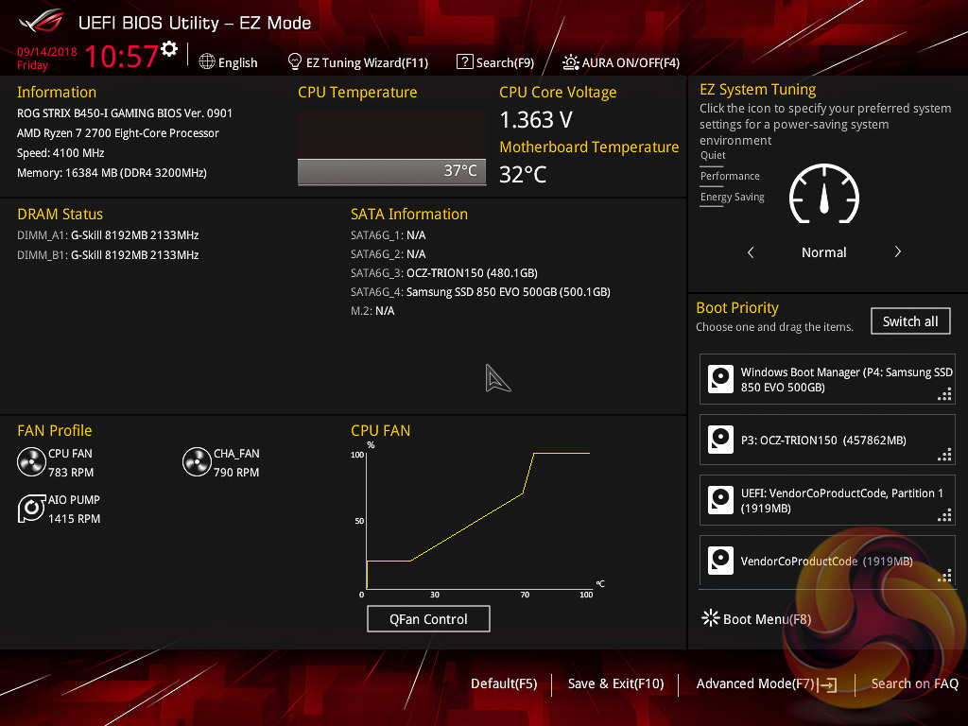
Task: Choose Save & Exit(F10)
Action: coord(615,683)
